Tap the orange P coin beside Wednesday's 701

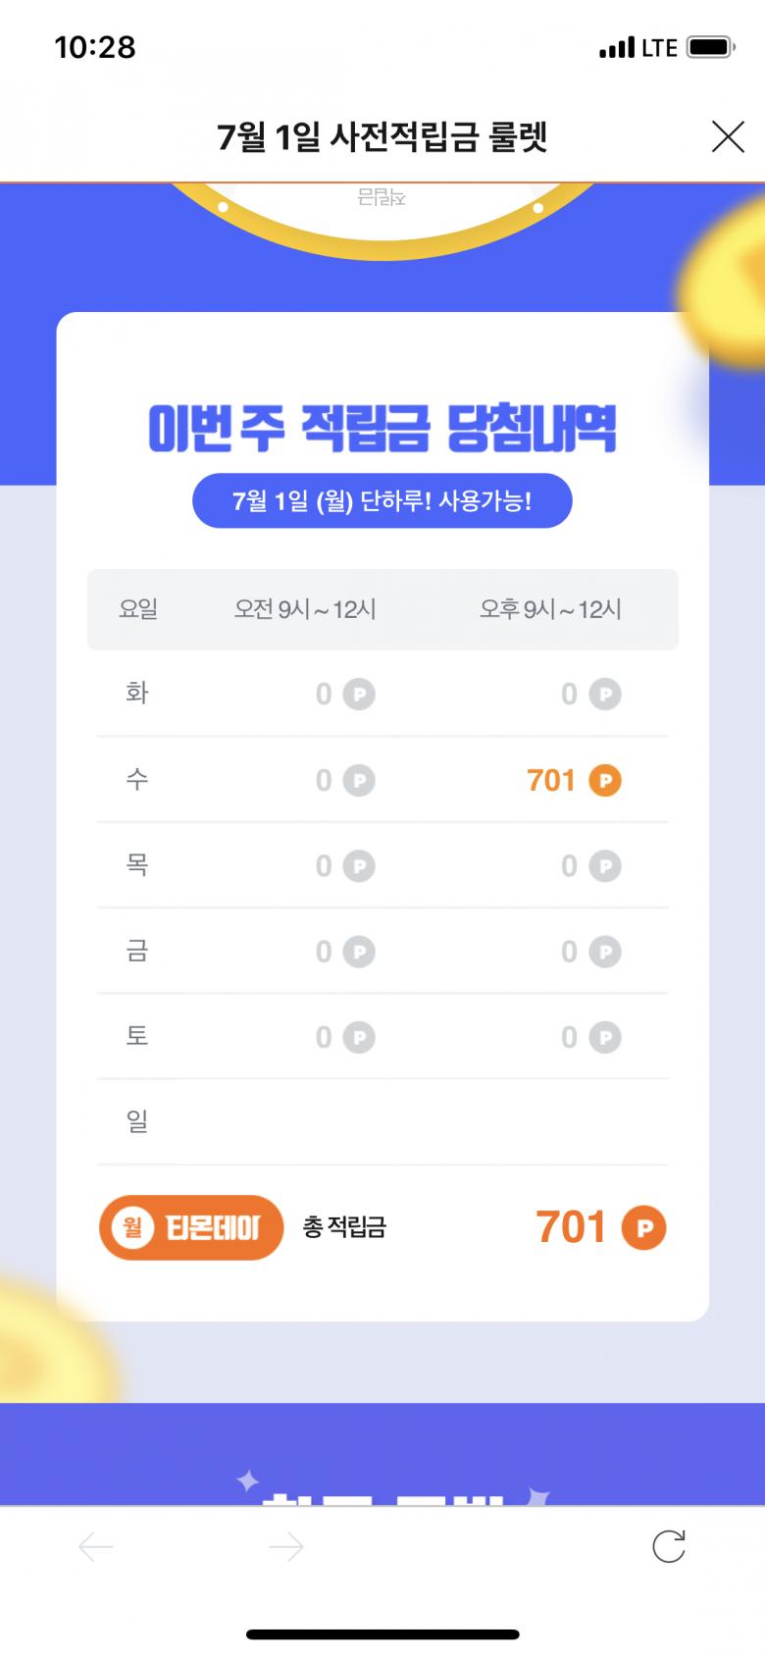tap(605, 781)
